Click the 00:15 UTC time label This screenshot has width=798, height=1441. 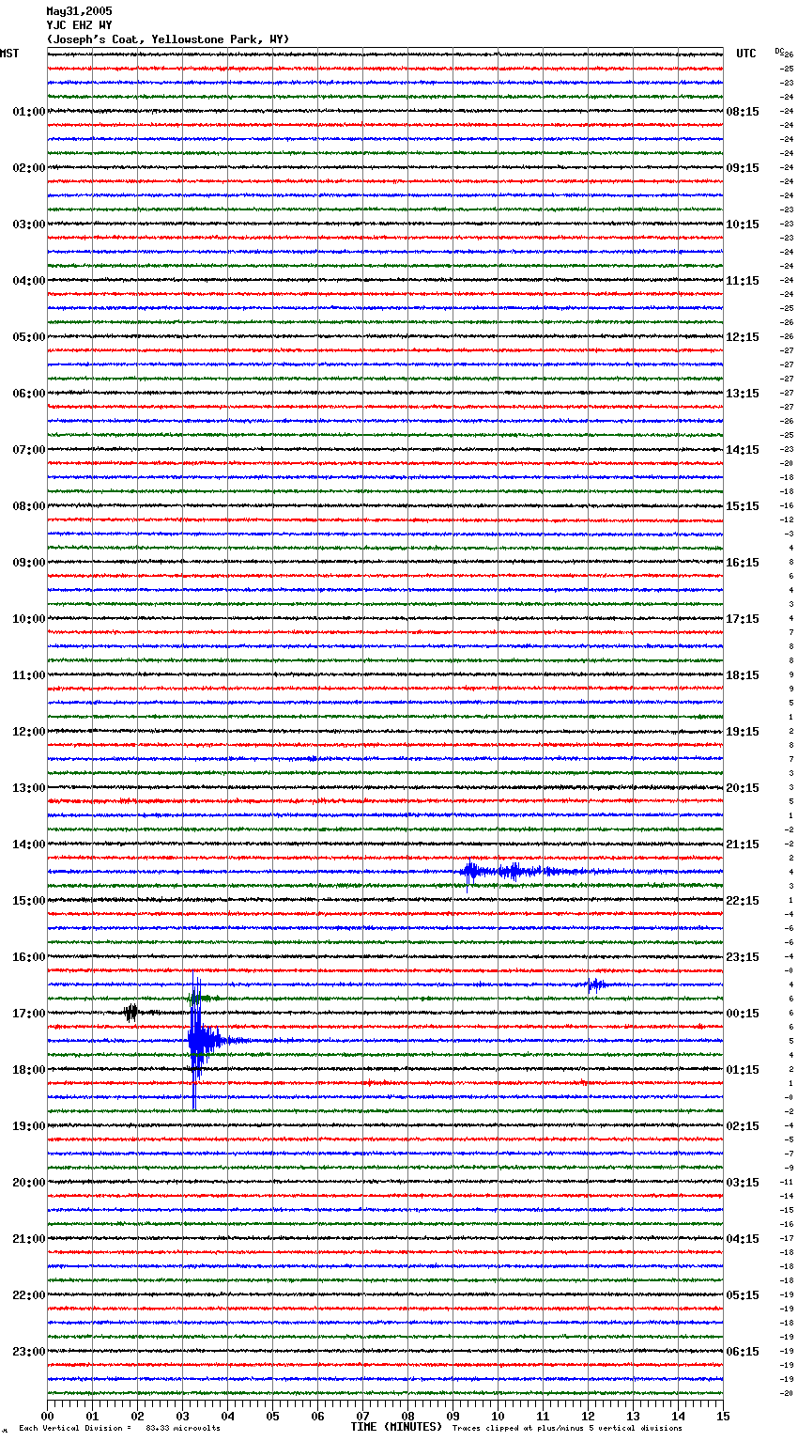(x=743, y=1014)
